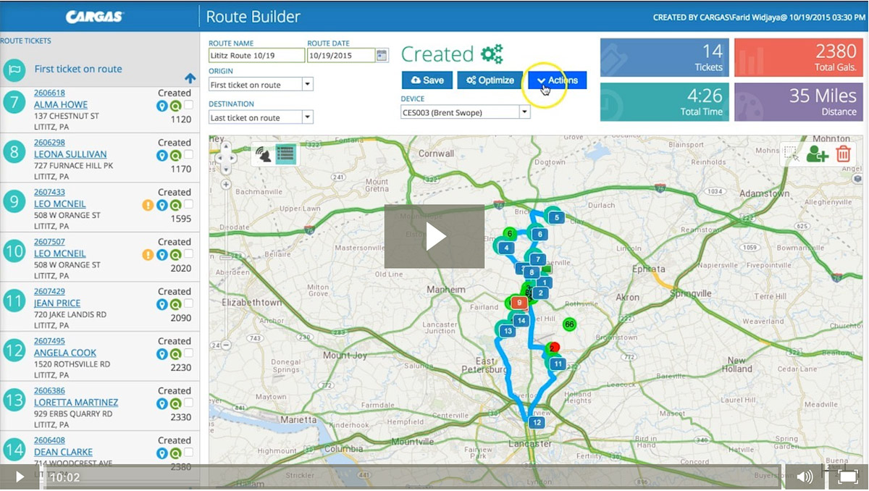Click the 35 Miles Distance tile
The width and height of the screenshot is (869, 491).
(x=798, y=101)
